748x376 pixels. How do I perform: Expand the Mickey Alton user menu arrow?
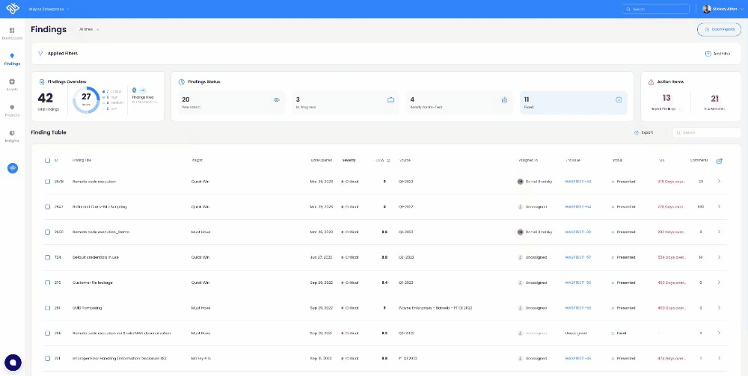pos(742,9)
